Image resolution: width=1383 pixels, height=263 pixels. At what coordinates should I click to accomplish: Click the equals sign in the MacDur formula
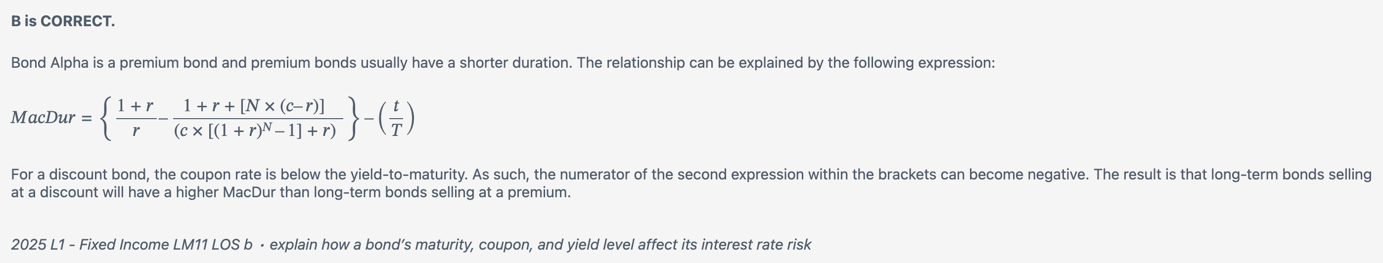point(87,119)
